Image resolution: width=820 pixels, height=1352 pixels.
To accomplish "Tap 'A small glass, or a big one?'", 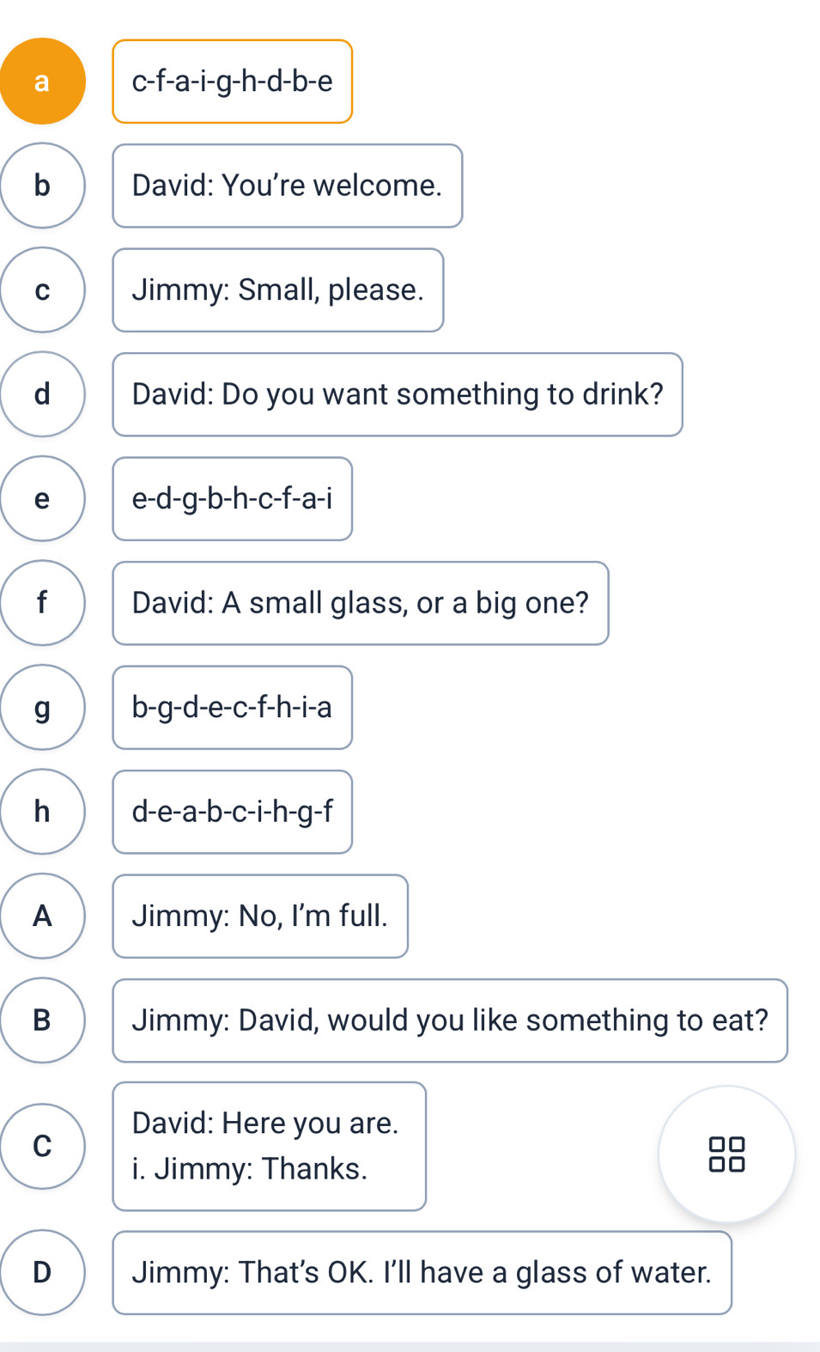I will point(360,603).
